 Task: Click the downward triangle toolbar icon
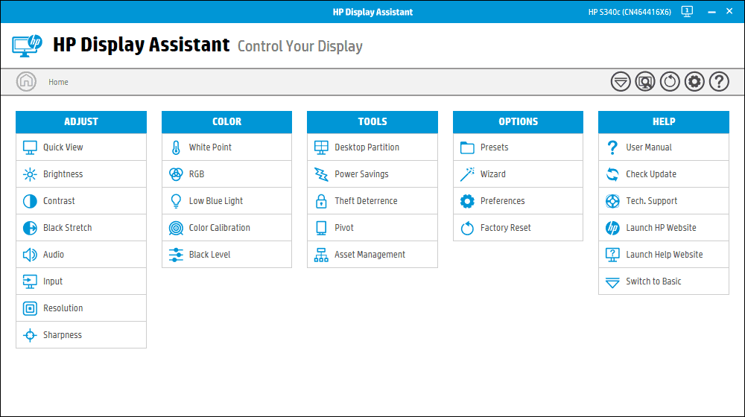pos(621,82)
